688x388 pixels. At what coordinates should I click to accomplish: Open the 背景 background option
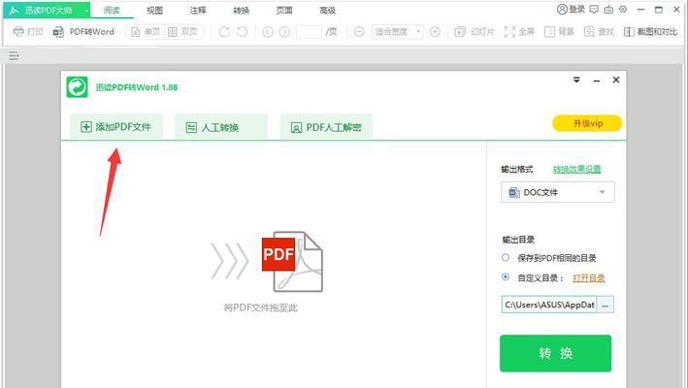pyautogui.click(x=560, y=32)
